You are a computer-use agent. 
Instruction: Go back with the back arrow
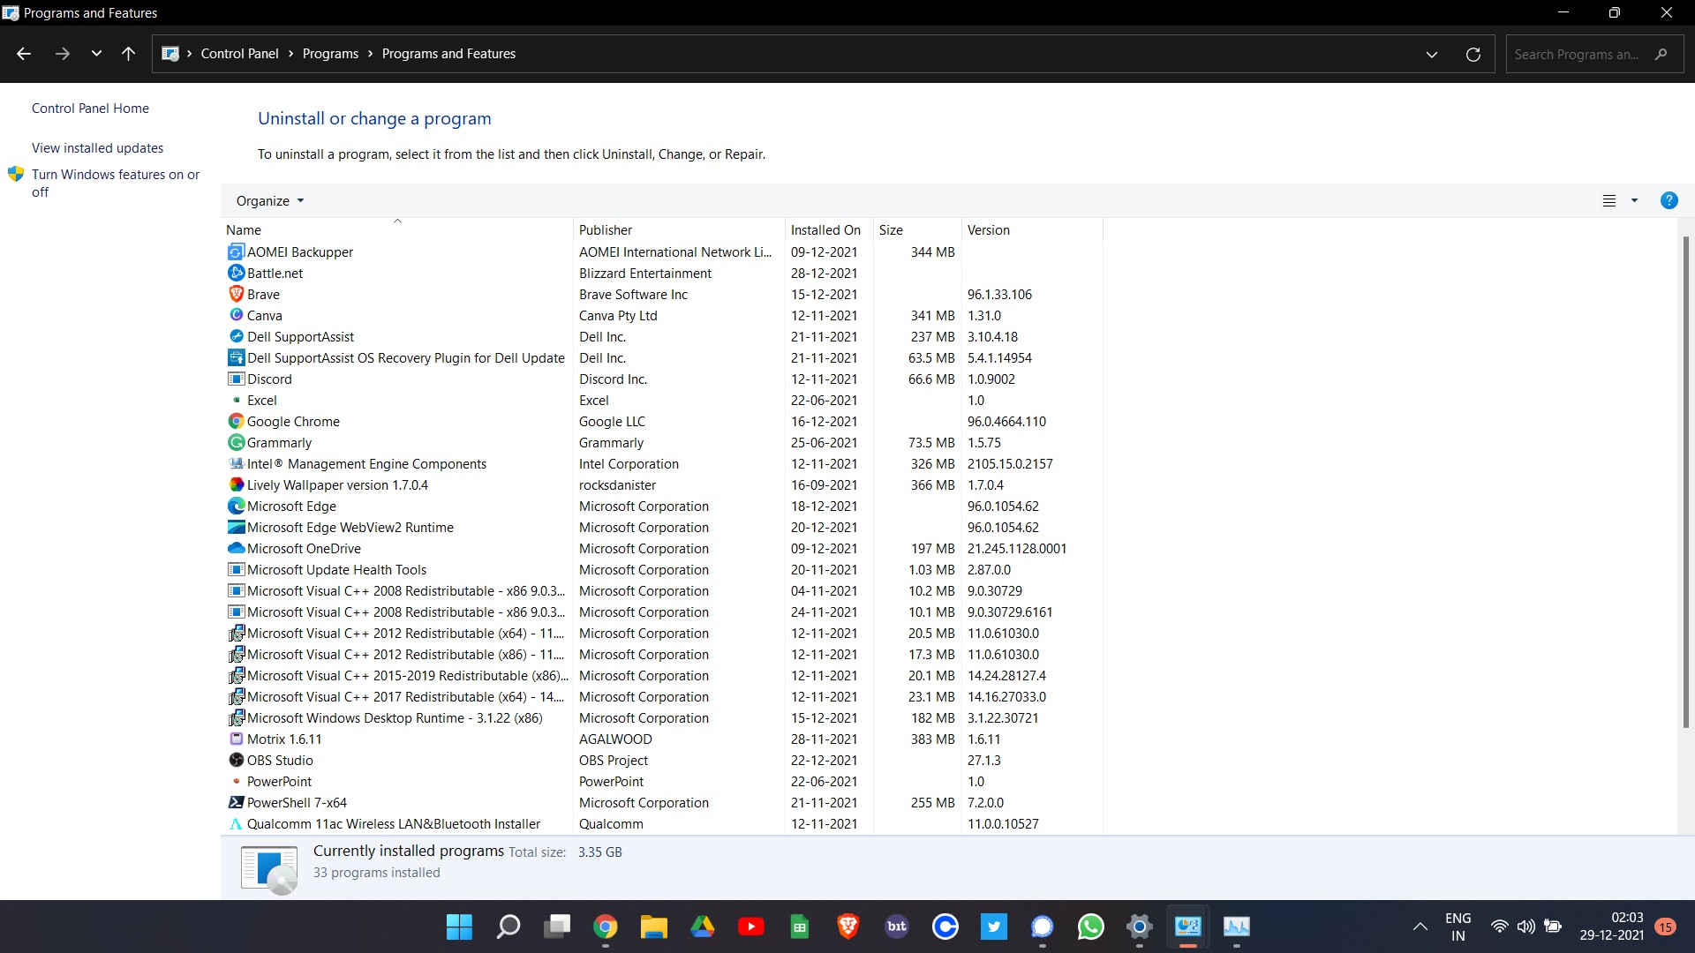[24, 54]
